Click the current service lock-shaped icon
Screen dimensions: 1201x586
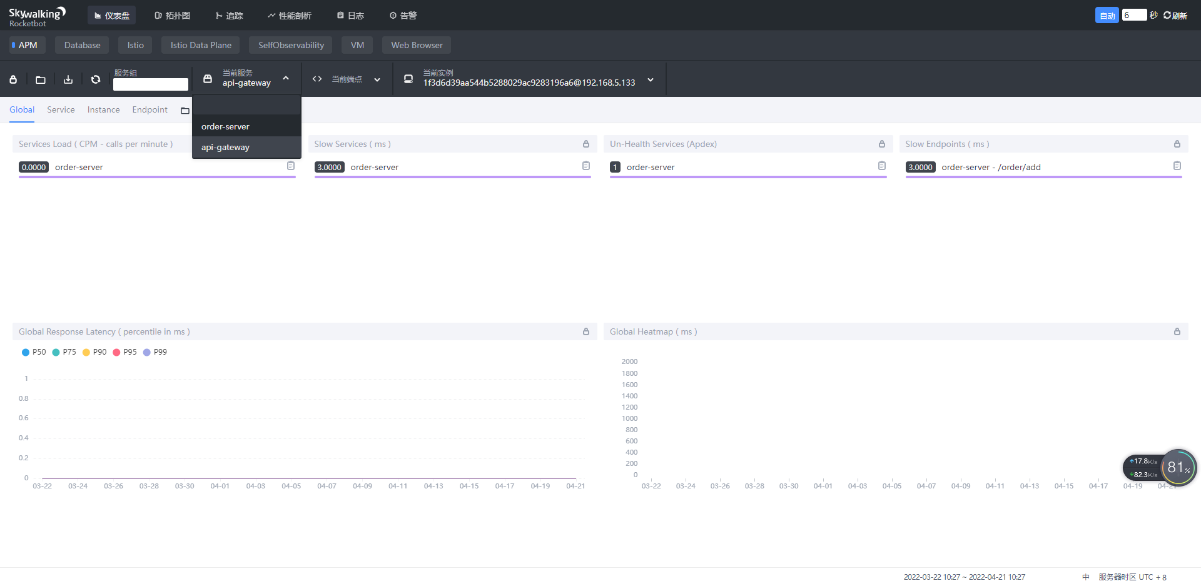[x=208, y=79]
